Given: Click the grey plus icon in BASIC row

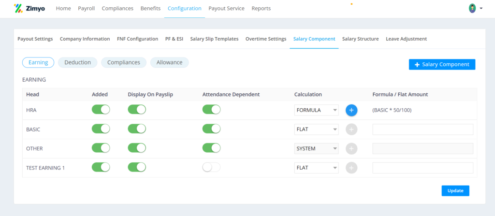Looking at the screenshot, I should 351,129.
